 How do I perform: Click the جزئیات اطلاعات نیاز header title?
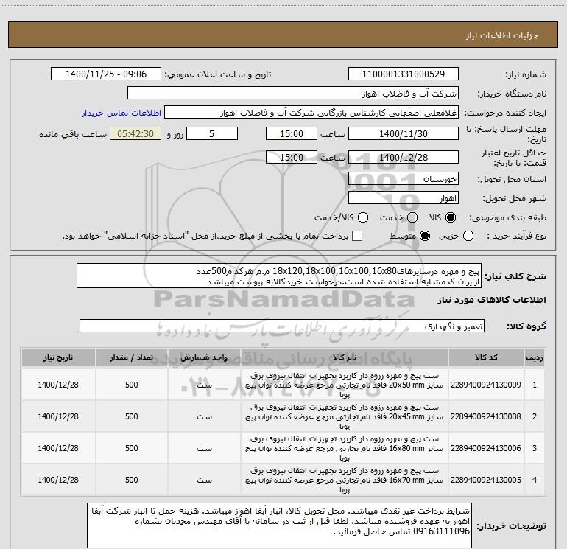point(502,35)
